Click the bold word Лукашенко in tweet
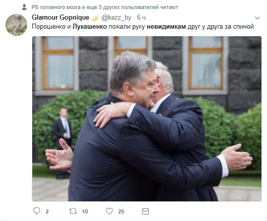 pyautogui.click(x=90, y=27)
